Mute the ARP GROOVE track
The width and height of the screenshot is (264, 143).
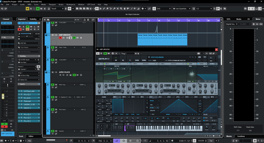coord(53,35)
